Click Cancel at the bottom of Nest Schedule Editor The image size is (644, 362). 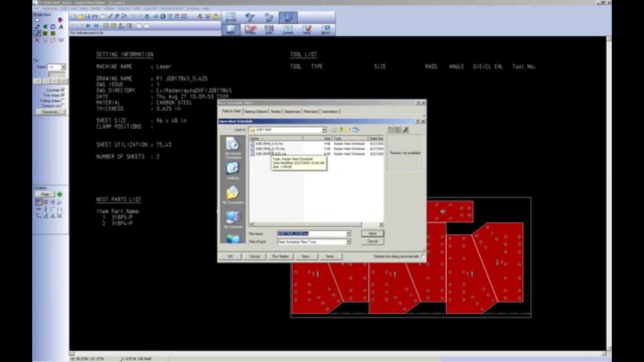255,256
